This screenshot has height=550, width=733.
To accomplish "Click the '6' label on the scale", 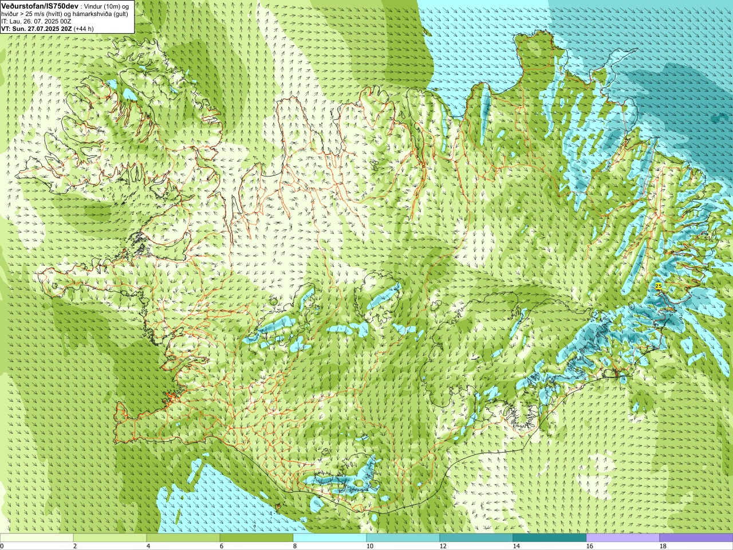I will [x=222, y=546].
